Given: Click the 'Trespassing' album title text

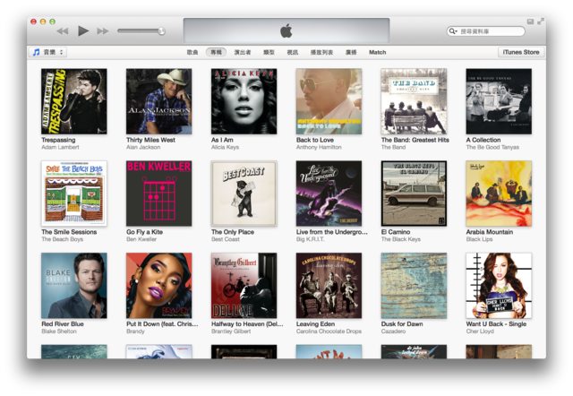Looking at the screenshot, I should point(58,140).
